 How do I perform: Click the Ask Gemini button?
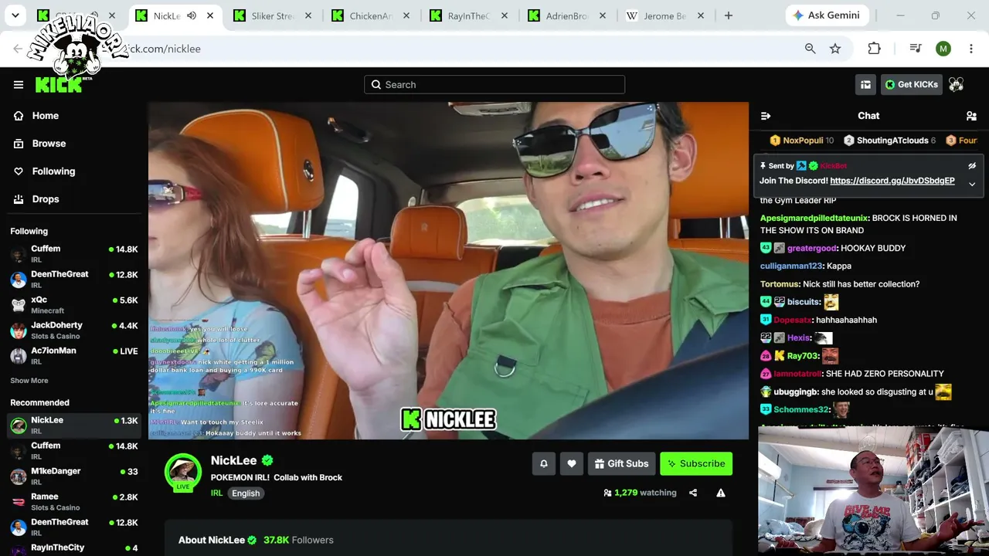pyautogui.click(x=828, y=15)
